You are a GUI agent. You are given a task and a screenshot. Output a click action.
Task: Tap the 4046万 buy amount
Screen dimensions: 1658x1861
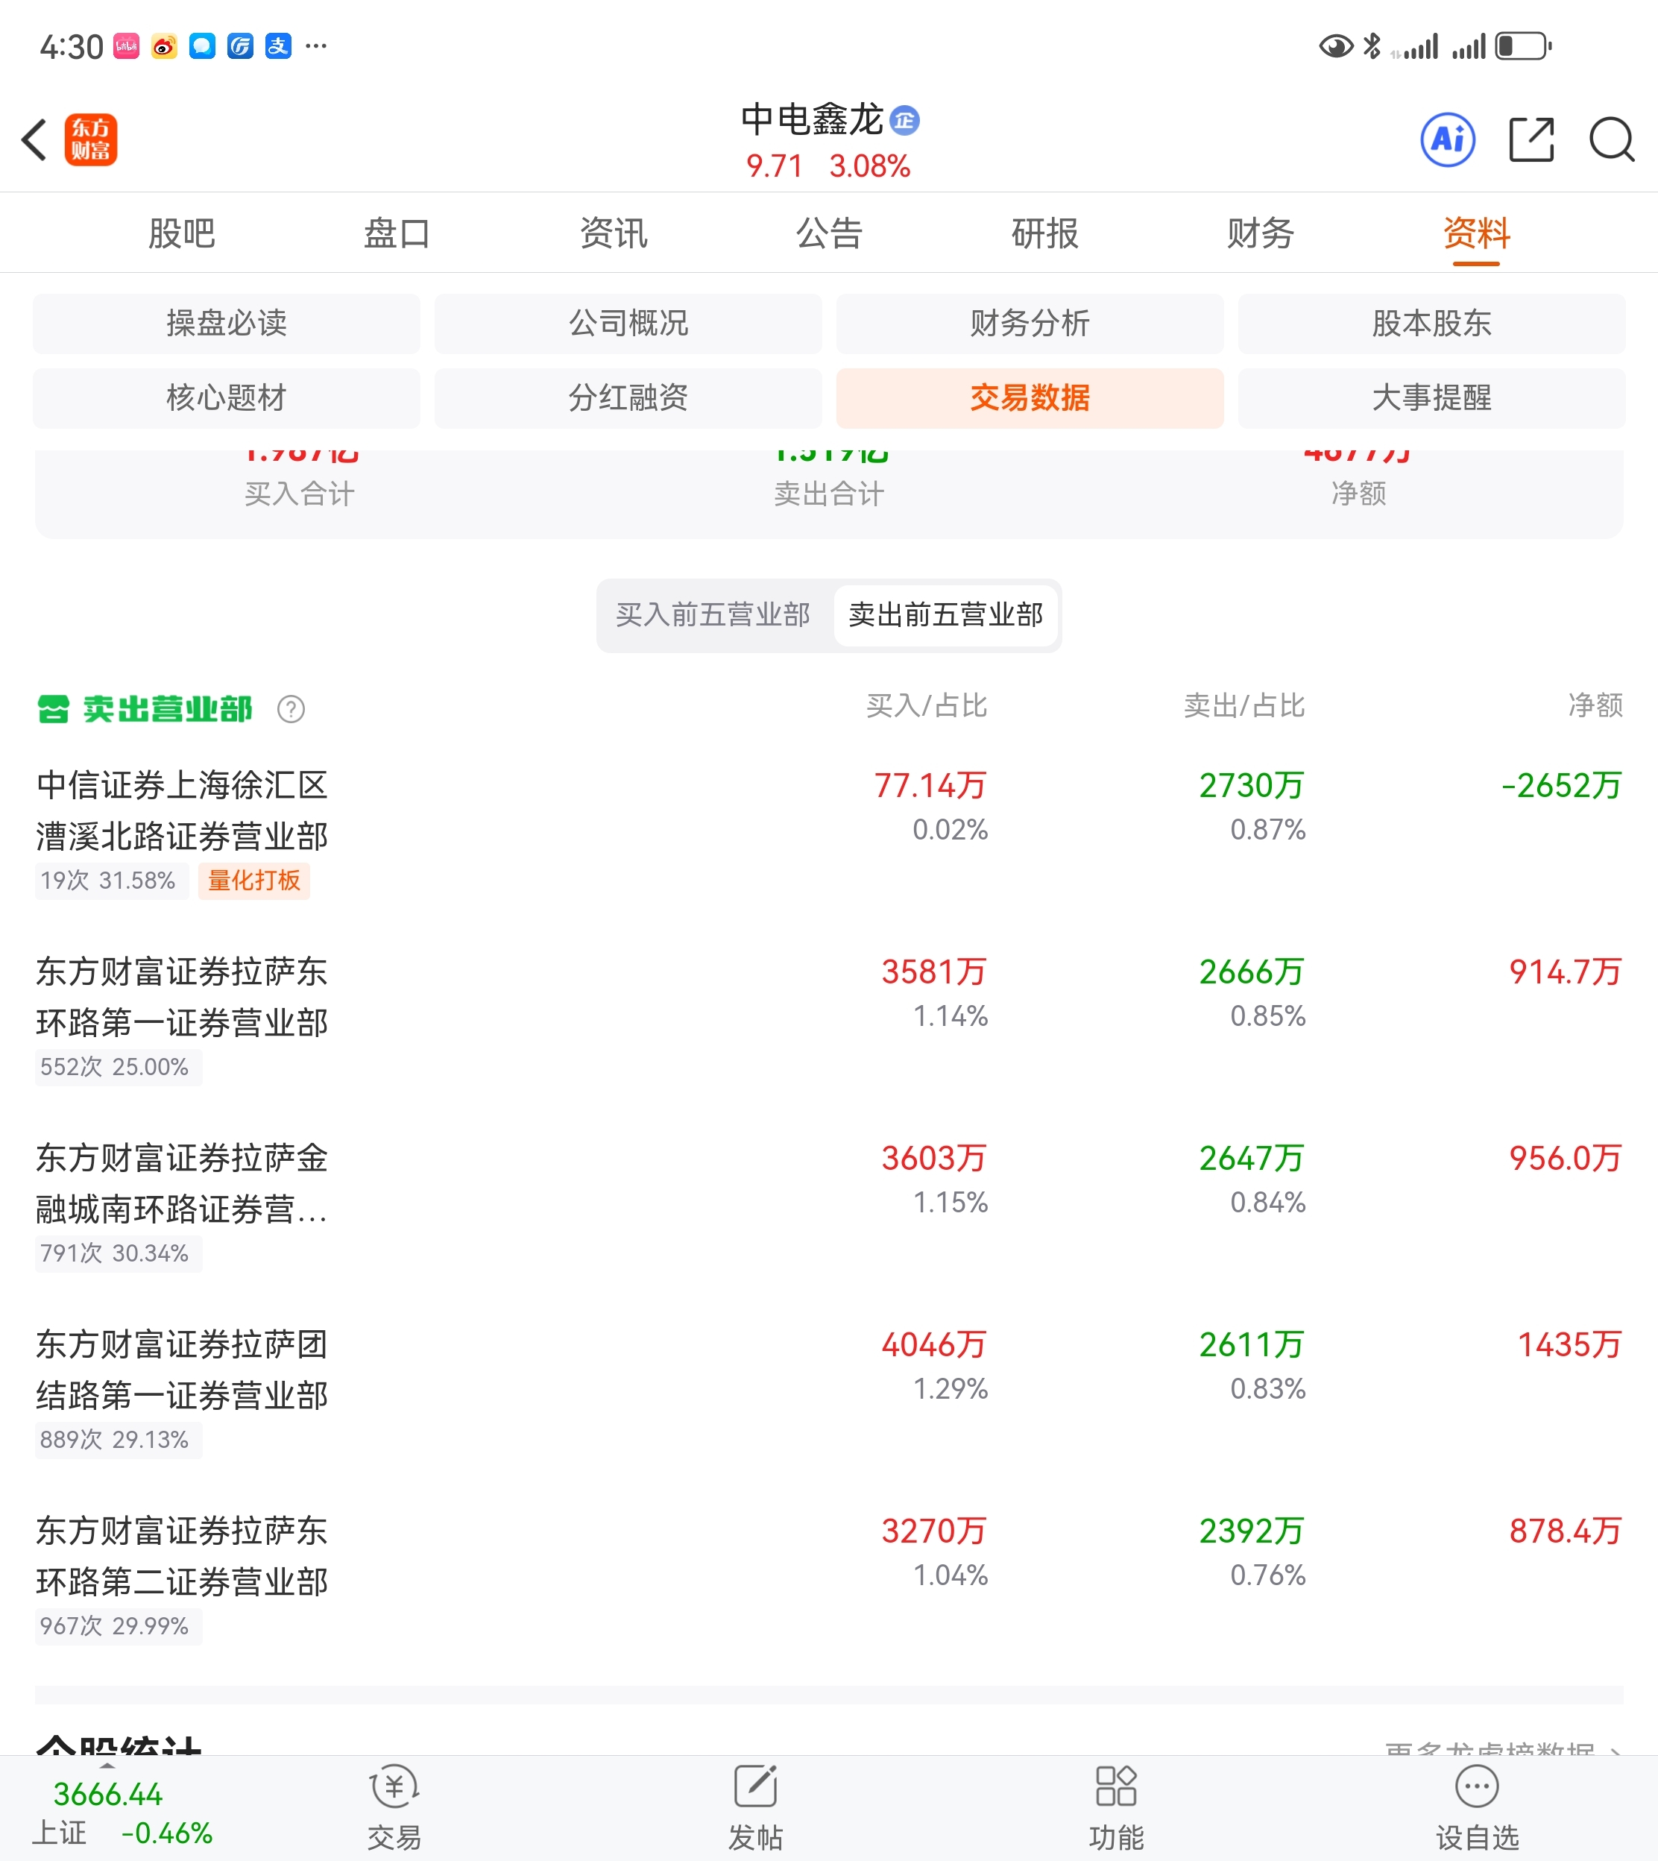pos(934,1344)
